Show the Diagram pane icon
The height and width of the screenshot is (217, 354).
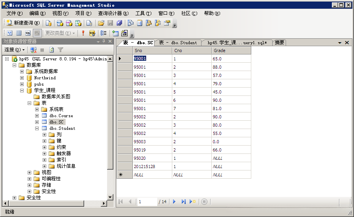pos(10,33)
